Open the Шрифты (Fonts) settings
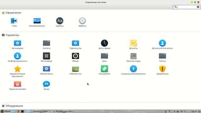The width and height of the screenshot is (201, 113). click(60, 22)
